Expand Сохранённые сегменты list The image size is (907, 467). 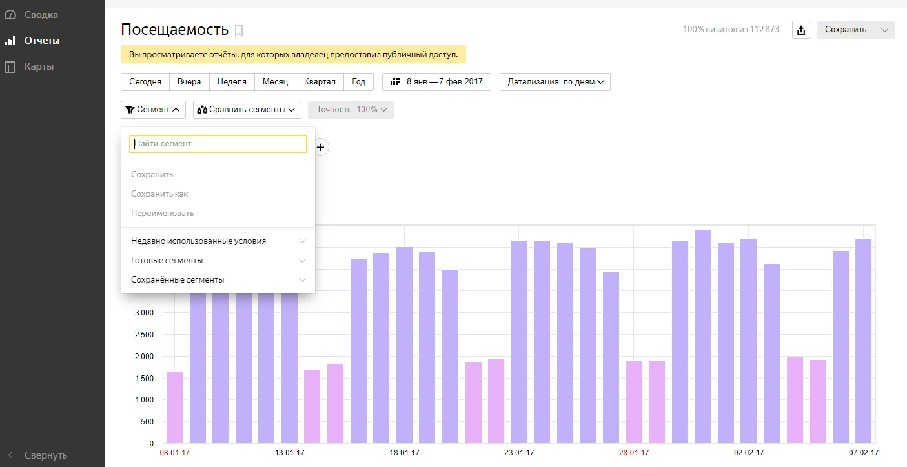pos(218,280)
